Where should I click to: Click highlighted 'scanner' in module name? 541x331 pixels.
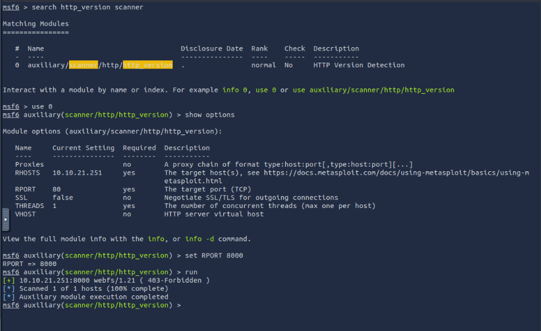coord(83,65)
